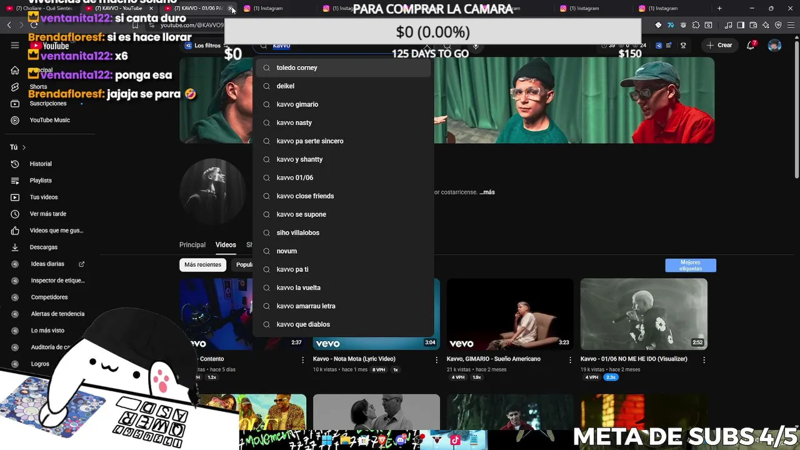Select suggestion 'kavvo pa serte sincero'
The image size is (800, 450).
pyautogui.click(x=343, y=141)
